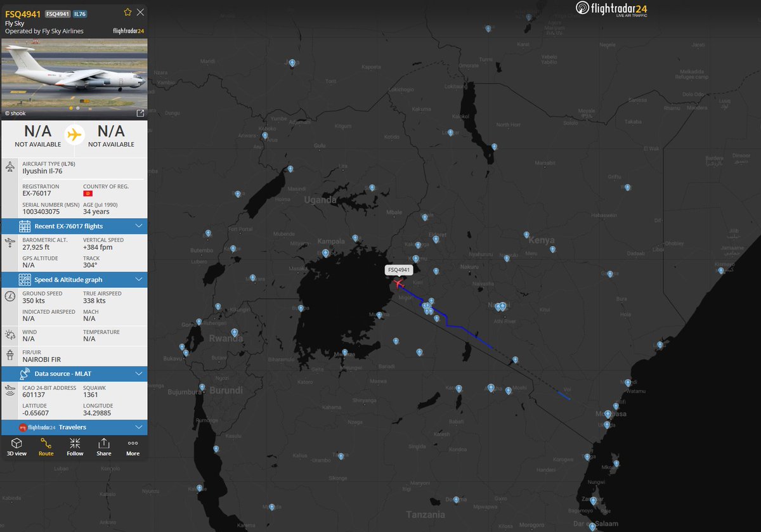
Task: Enable Follow aircraft mode
Action: pos(75,447)
